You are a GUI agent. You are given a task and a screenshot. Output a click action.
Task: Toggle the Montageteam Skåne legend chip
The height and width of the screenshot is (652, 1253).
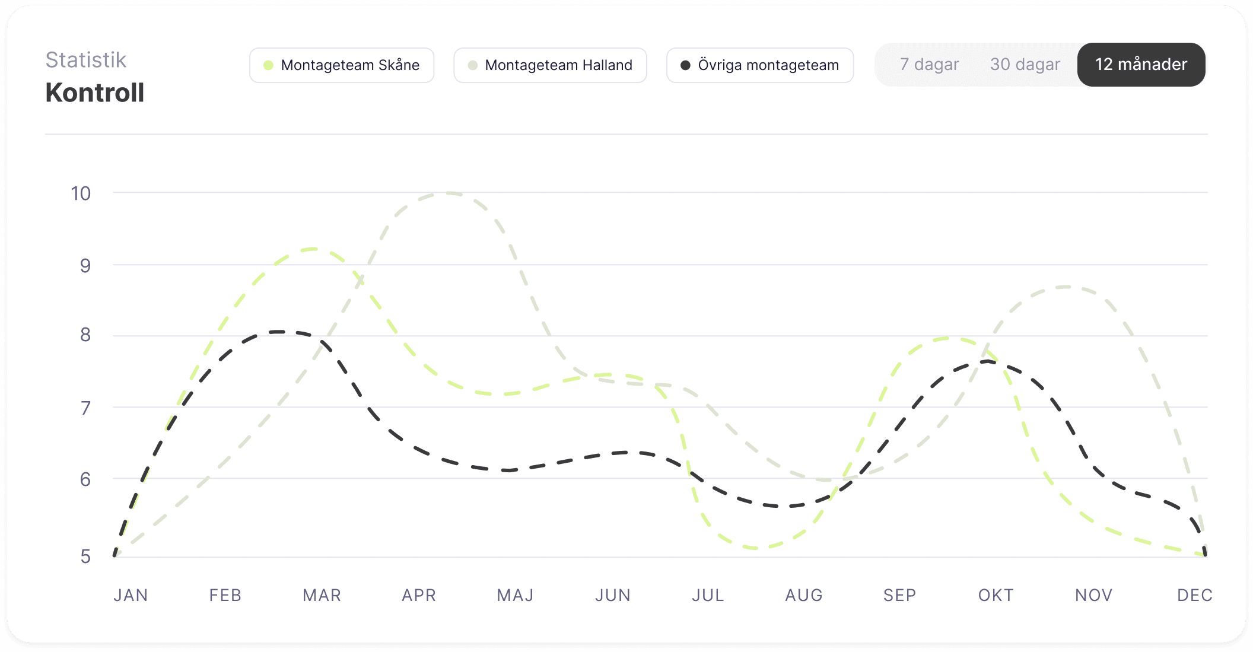click(342, 65)
